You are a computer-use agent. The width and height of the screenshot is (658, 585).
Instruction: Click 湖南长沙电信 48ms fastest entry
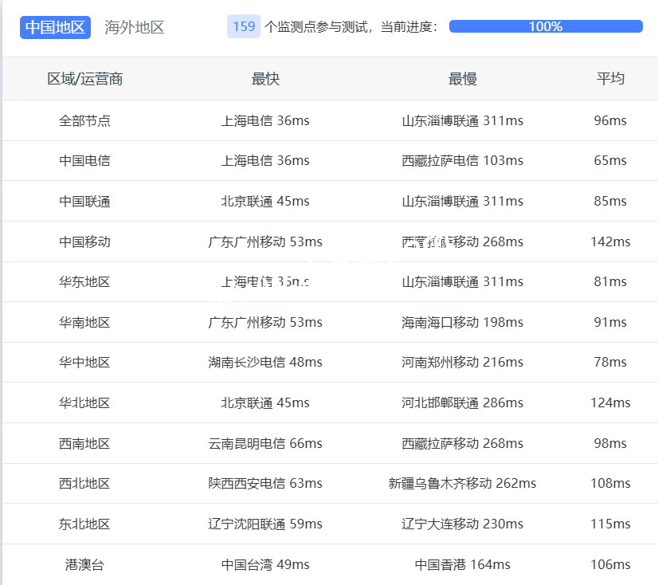(x=265, y=362)
